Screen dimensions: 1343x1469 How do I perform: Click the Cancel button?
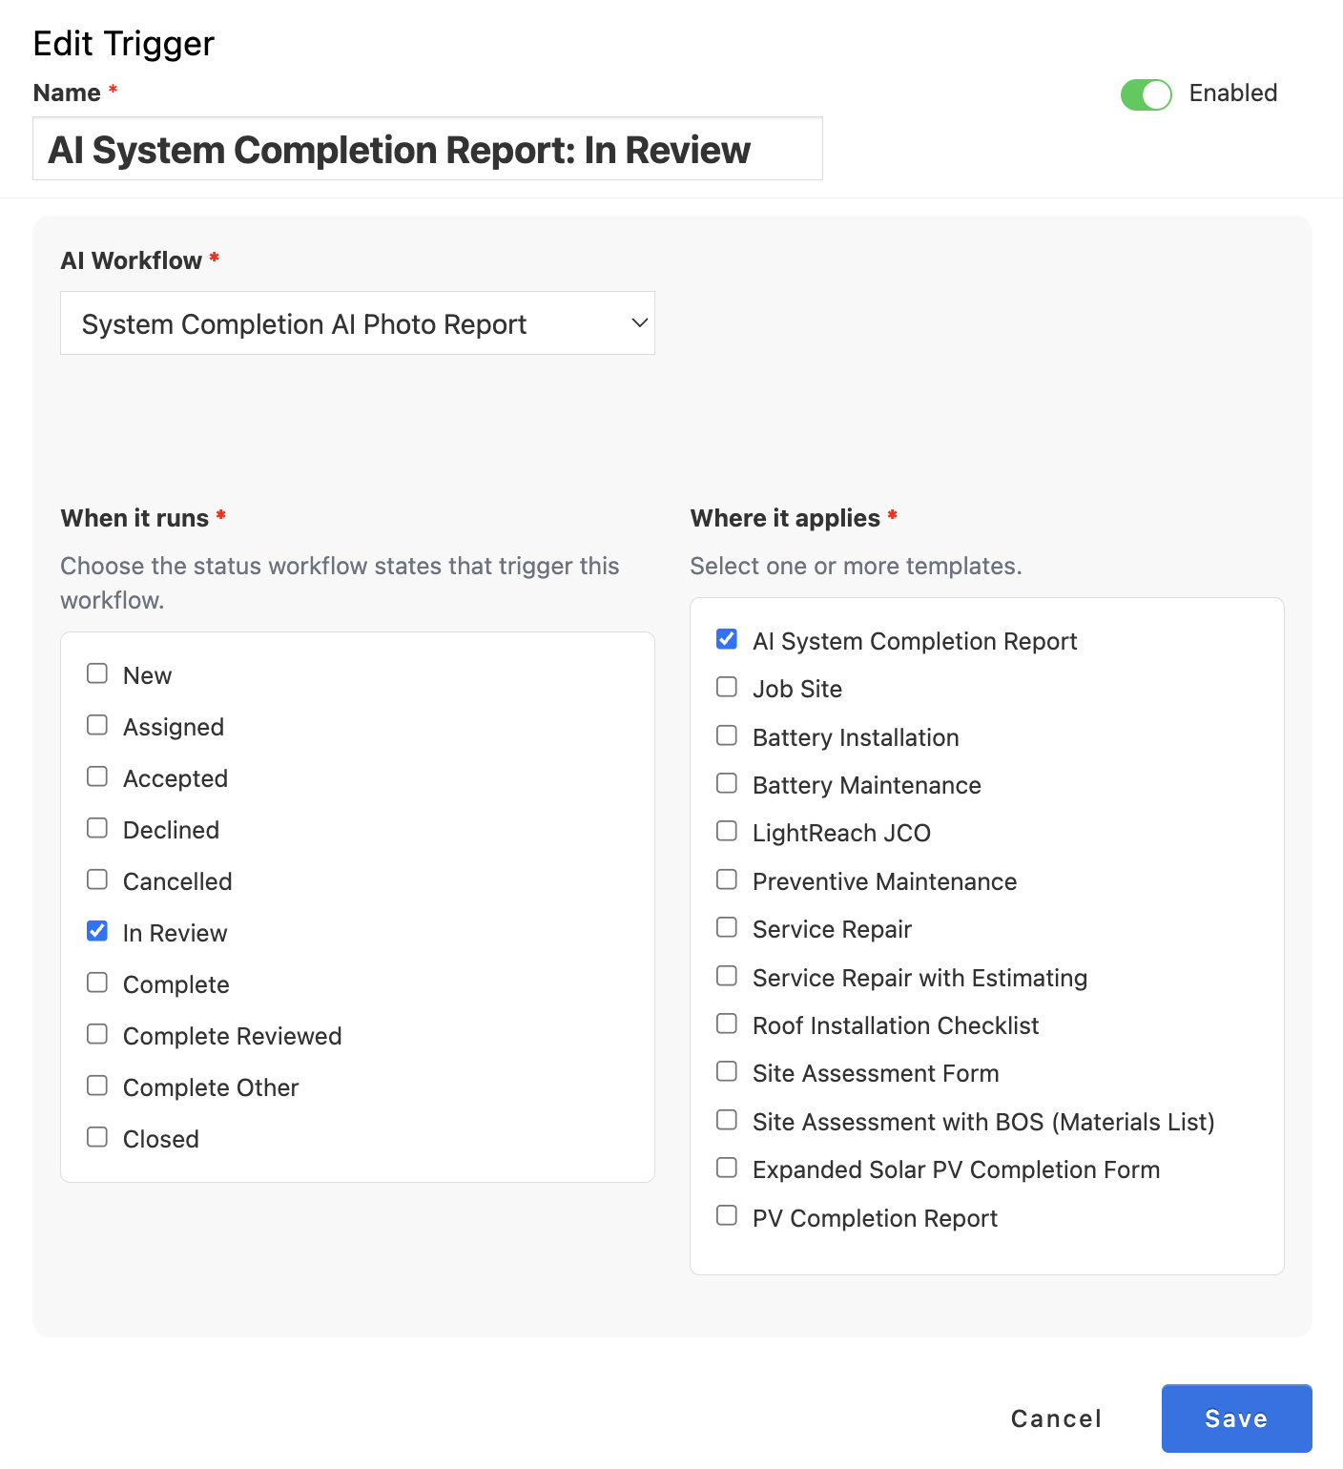(1056, 1418)
